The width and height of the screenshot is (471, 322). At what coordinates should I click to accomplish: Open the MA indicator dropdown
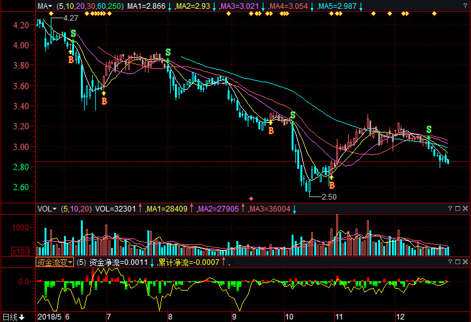pyautogui.click(x=45, y=6)
